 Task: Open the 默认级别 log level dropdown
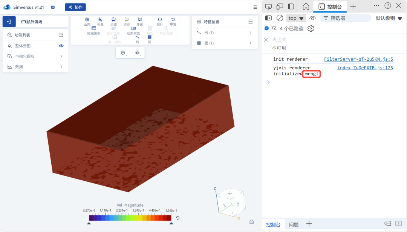coord(389,18)
